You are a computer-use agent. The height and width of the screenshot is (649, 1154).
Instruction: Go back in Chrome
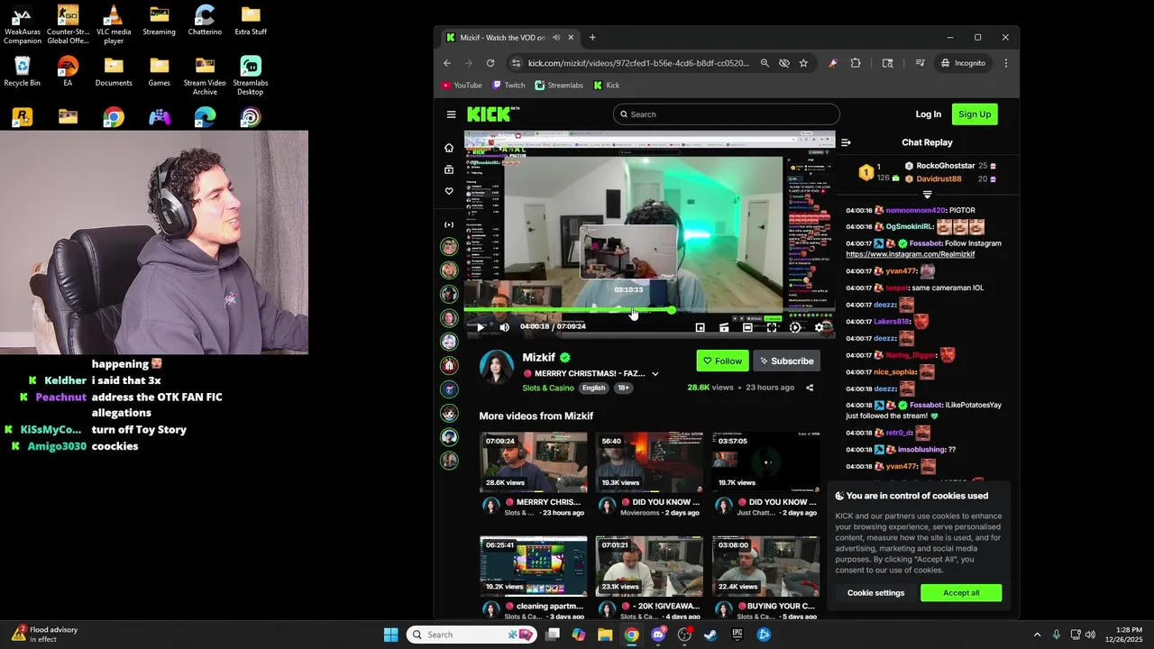(x=447, y=63)
